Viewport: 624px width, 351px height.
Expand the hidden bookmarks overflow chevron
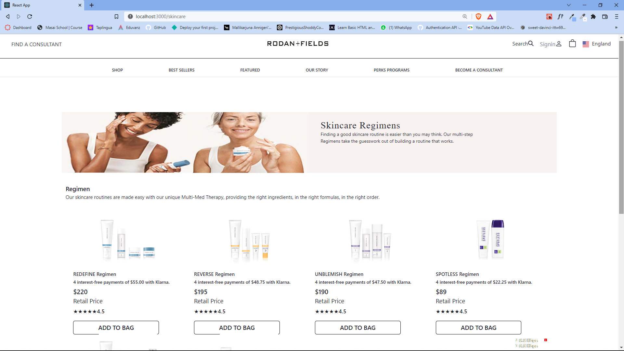tap(616, 28)
